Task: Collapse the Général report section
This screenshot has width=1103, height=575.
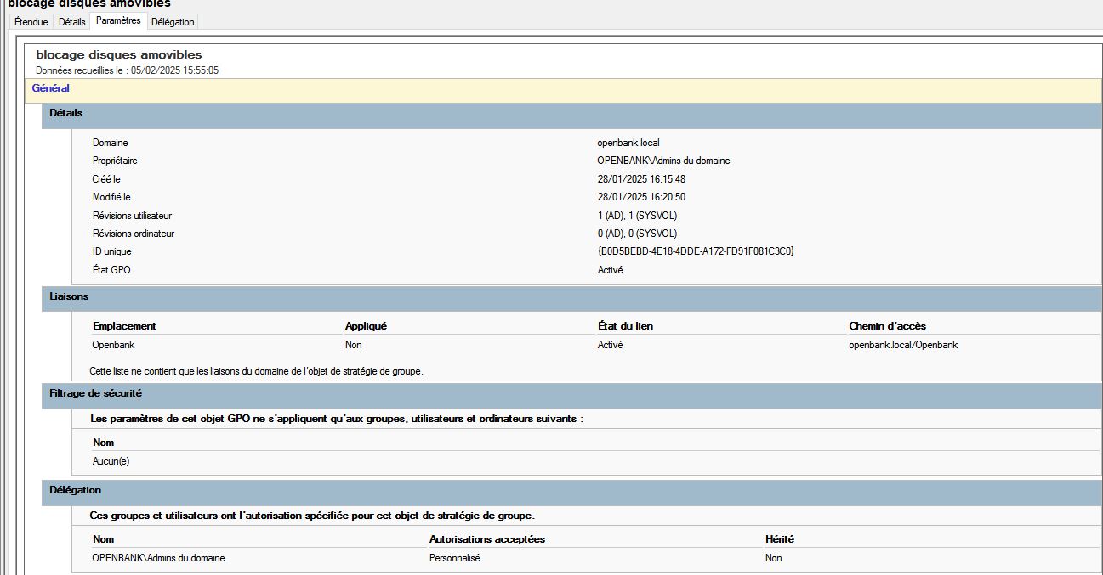Action: (50, 88)
